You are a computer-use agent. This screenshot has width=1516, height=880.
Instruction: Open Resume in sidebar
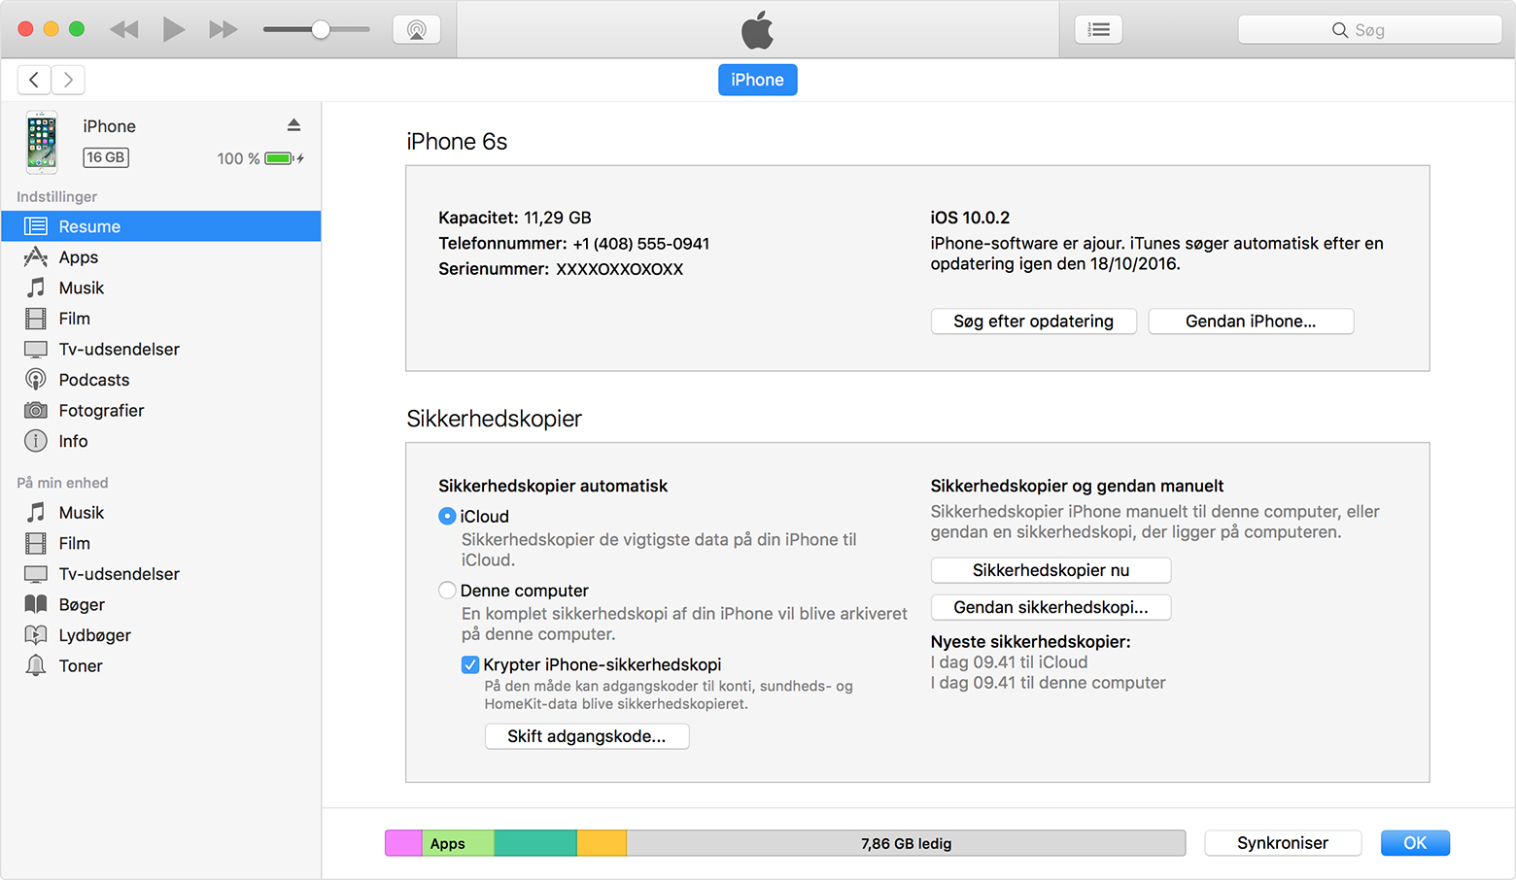[161, 226]
